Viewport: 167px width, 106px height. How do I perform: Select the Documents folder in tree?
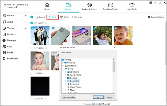point(75,81)
